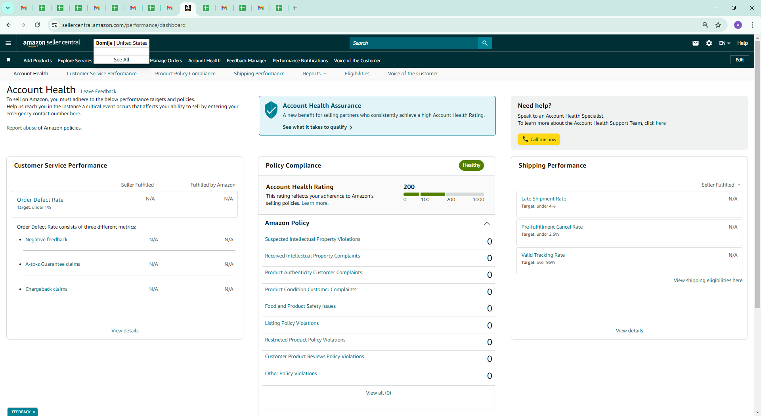Click the Amazon Seller Central logo

pyautogui.click(x=52, y=43)
